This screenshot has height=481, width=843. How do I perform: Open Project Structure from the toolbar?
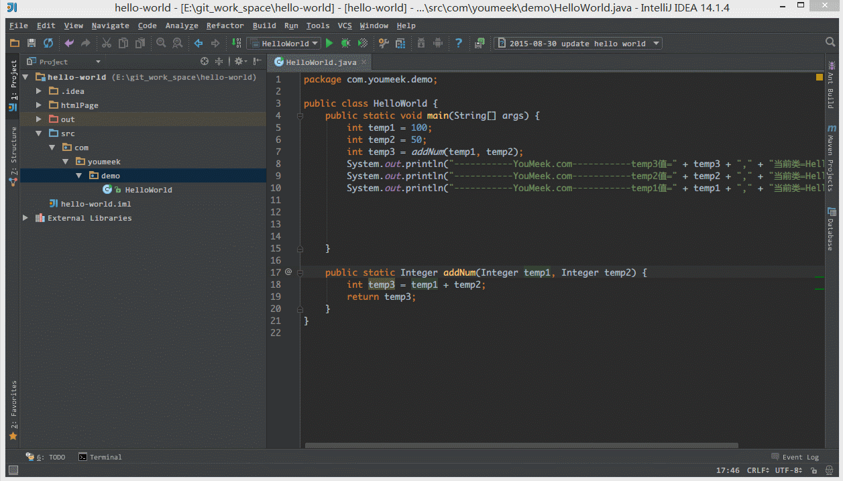click(x=400, y=42)
